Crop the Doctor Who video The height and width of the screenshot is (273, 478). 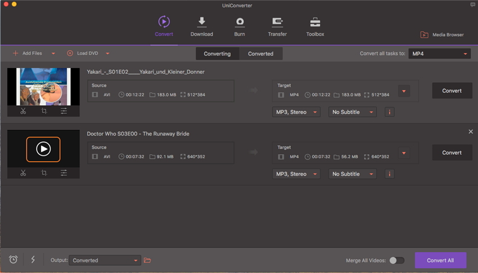(44, 173)
